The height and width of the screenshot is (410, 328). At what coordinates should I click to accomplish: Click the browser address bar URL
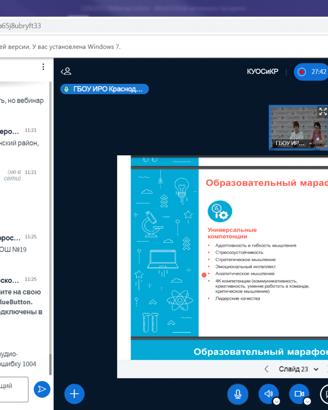20,26
